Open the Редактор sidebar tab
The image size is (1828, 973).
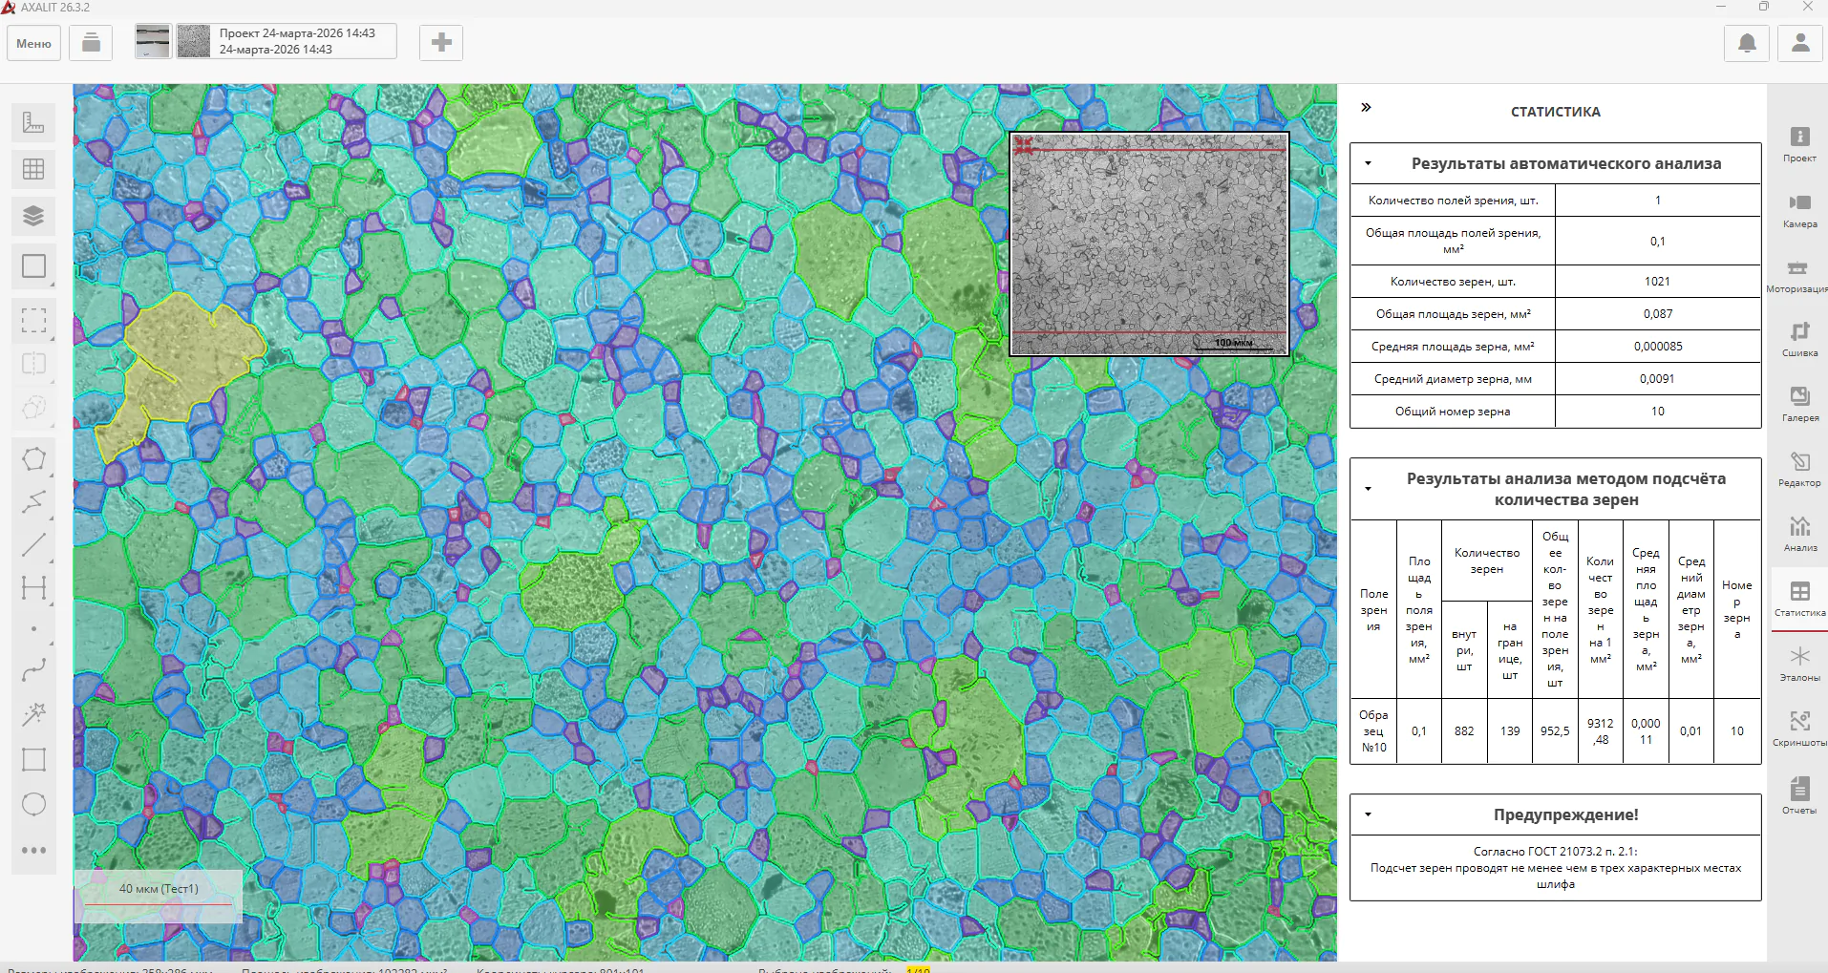[x=1799, y=469]
